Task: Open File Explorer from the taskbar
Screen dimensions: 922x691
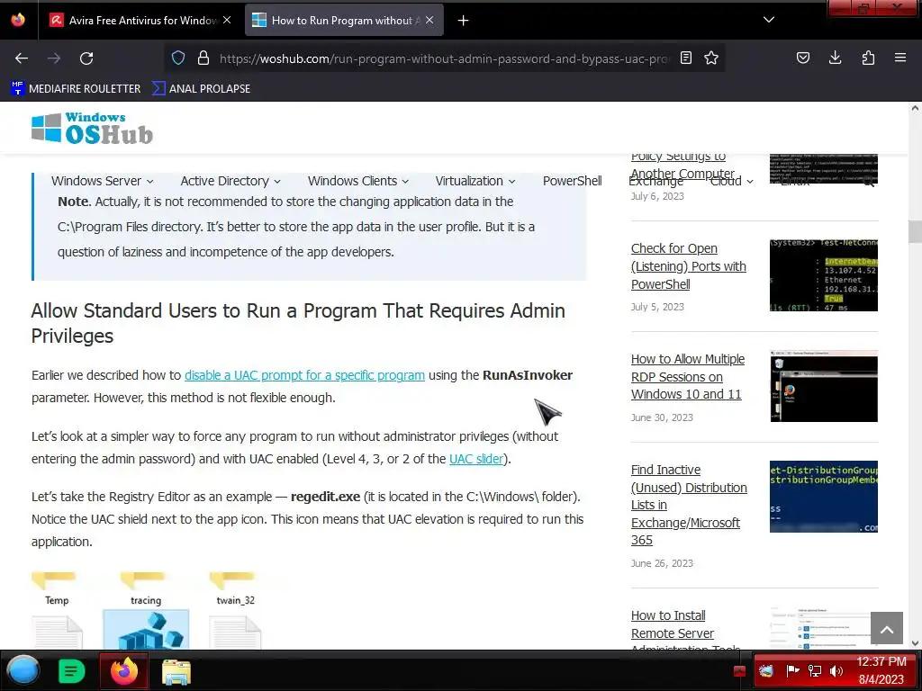Action: point(176,671)
